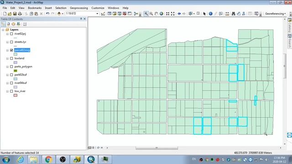Open the Editor toolbar icon
This screenshot has height=164, width=292.
pos(103,14)
